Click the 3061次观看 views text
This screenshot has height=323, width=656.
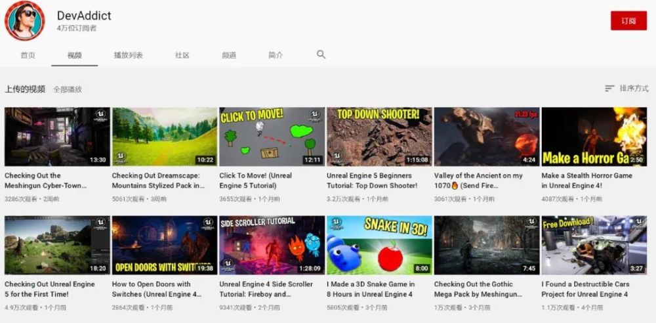click(x=450, y=199)
